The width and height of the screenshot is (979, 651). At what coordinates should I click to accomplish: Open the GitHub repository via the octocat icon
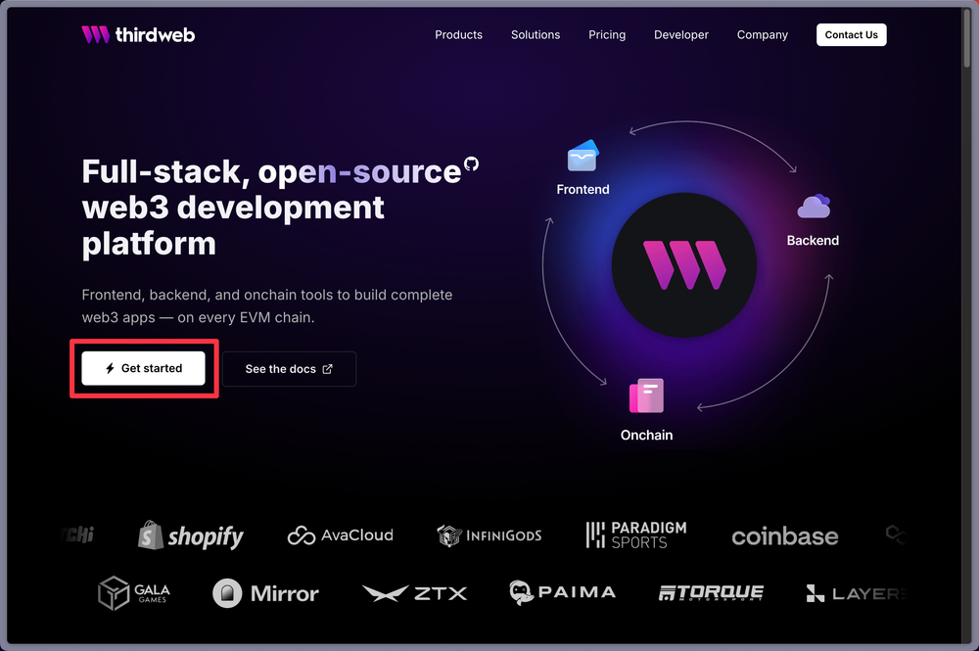(472, 163)
